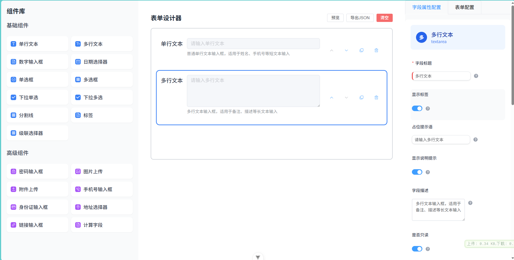
Task: Toggle the 显示标签 switch
Action: coord(417,108)
